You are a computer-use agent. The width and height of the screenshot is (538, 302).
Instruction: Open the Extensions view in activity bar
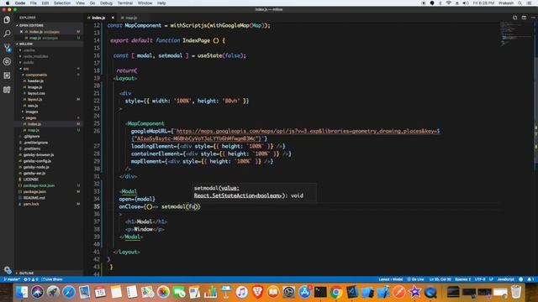click(x=7, y=75)
